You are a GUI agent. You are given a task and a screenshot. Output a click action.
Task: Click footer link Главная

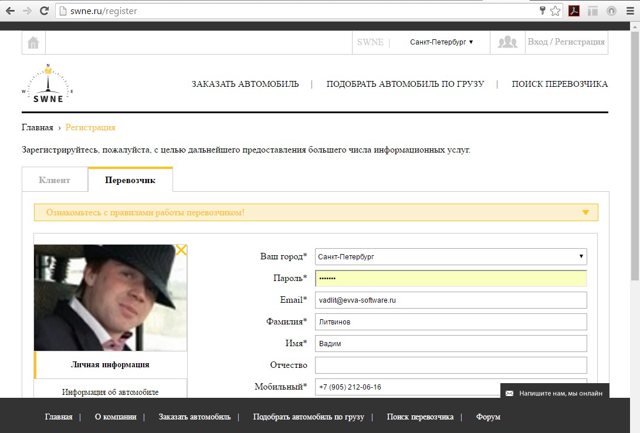(x=59, y=417)
